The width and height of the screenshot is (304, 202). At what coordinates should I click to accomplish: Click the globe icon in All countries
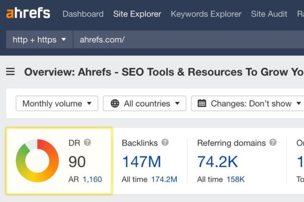115,104
